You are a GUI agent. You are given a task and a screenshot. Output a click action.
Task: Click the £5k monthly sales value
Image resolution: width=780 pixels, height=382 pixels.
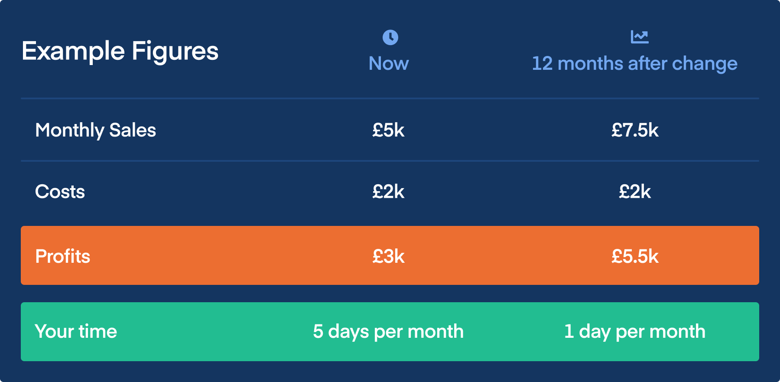388,130
